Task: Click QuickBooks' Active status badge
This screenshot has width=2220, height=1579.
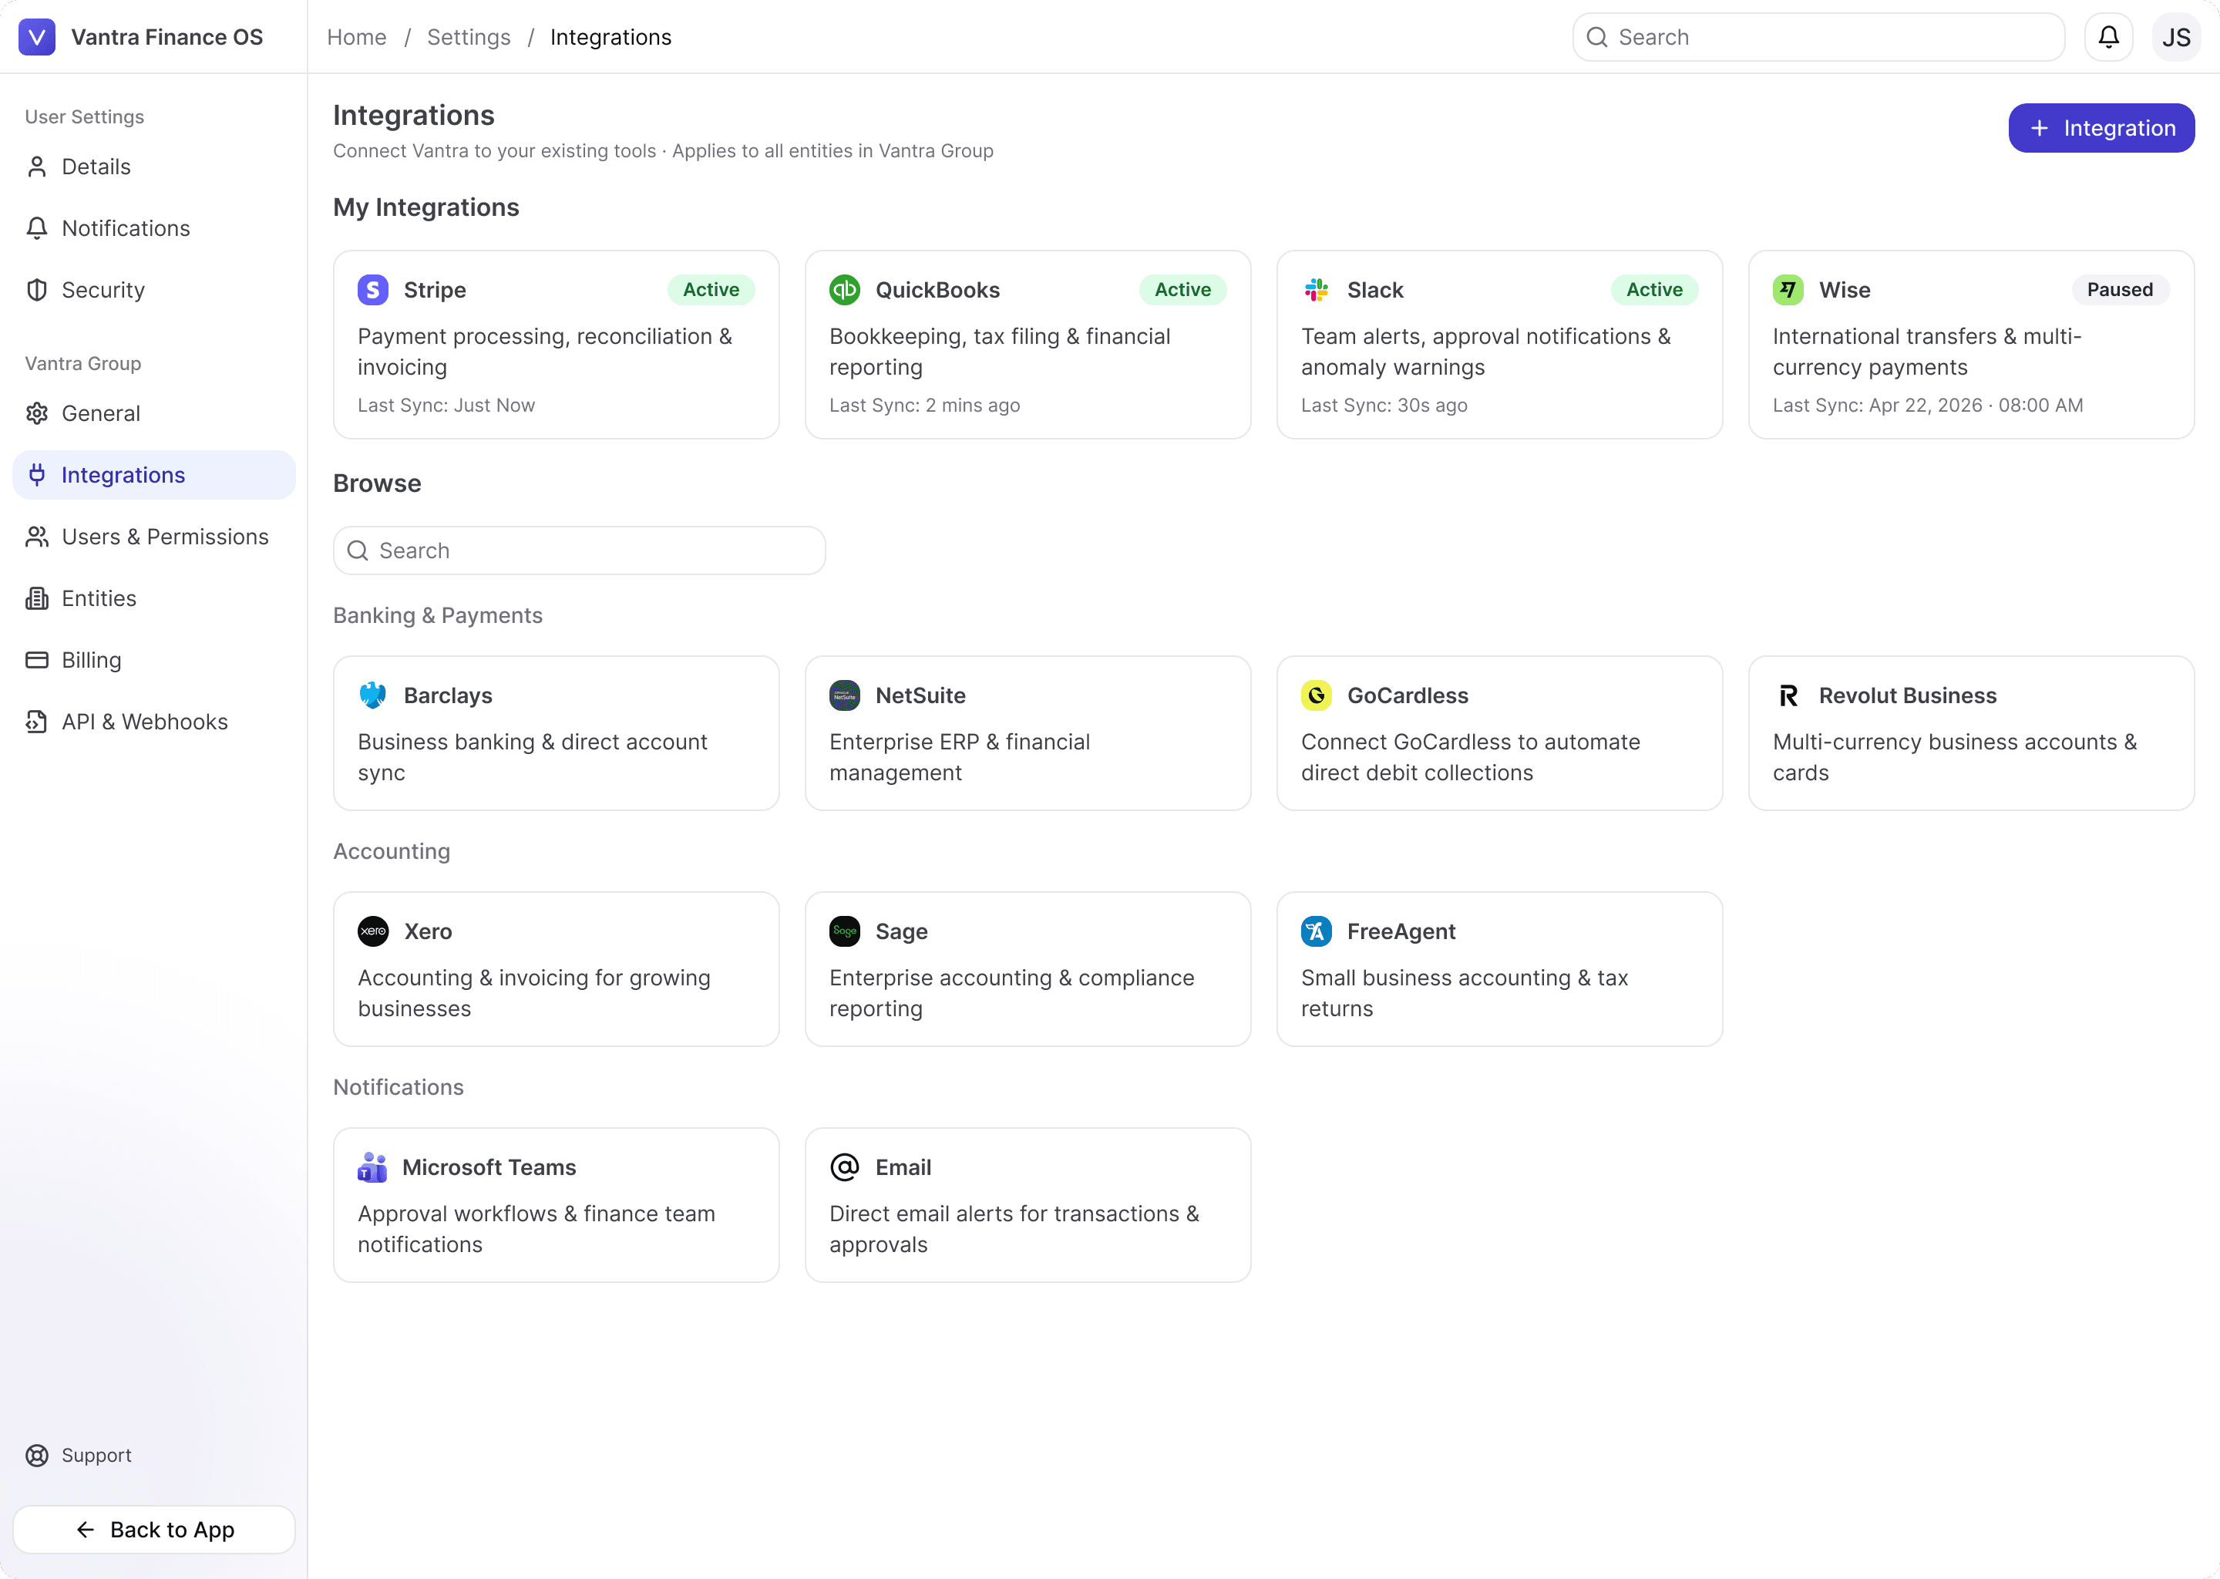Action: (1183, 290)
